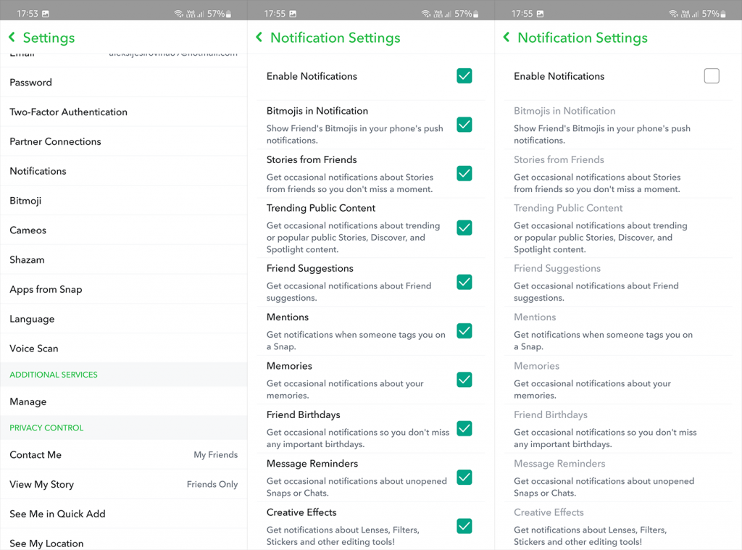Viewport: 742px width, 550px height.
Task: Toggle Mentions notification checkbox
Action: tap(464, 331)
